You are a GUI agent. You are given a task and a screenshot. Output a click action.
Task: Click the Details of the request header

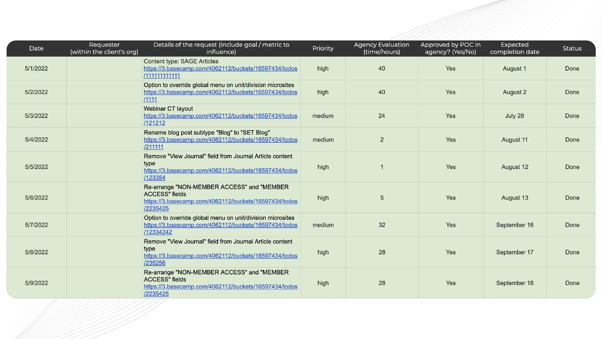click(x=221, y=48)
